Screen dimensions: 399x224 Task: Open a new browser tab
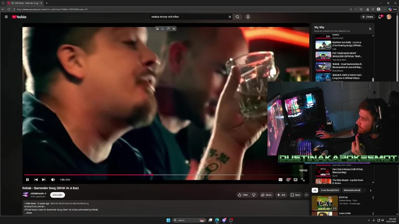[x=47, y=3]
